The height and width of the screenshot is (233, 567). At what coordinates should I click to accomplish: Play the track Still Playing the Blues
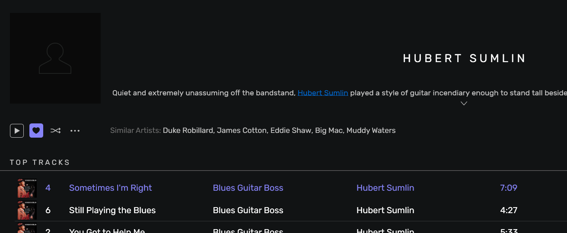tap(112, 210)
